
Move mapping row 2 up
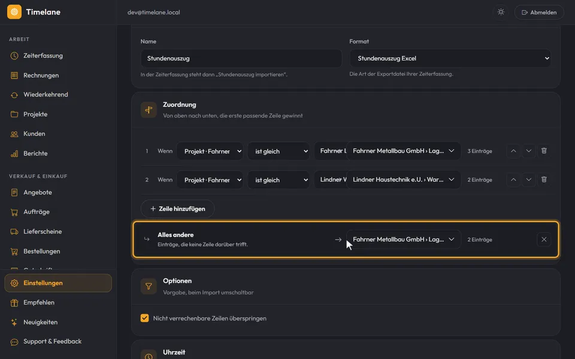click(513, 180)
